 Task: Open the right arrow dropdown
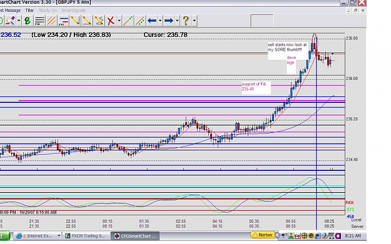[177, 21]
